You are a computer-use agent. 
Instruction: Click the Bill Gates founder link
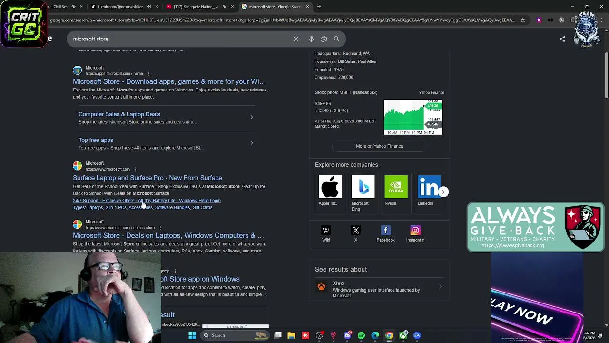(346, 61)
